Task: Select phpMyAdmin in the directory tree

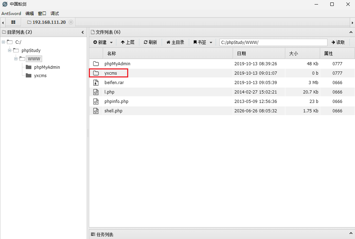Action: (x=47, y=67)
